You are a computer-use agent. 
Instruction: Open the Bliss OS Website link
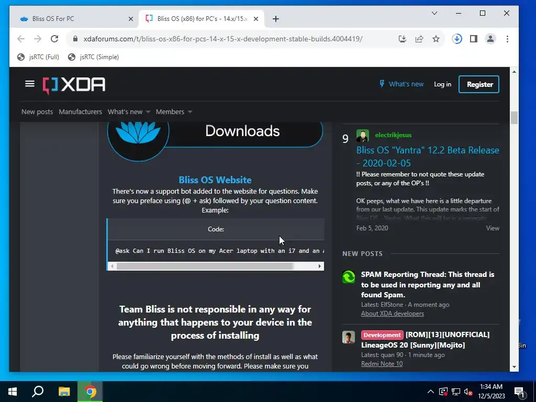click(215, 180)
